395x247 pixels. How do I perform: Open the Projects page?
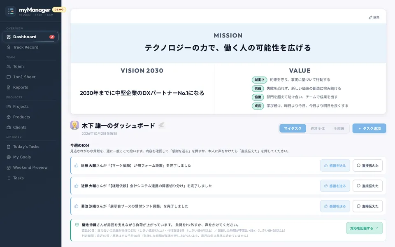(30, 106)
